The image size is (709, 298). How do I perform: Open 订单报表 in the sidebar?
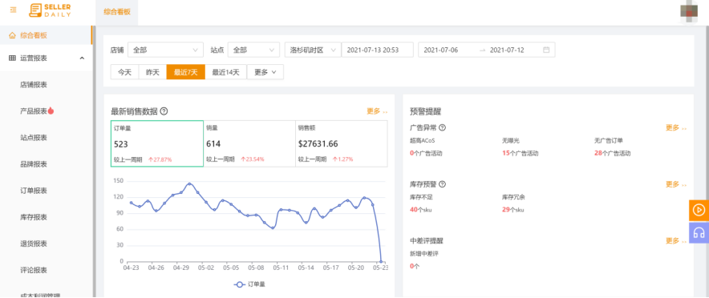[x=34, y=191]
